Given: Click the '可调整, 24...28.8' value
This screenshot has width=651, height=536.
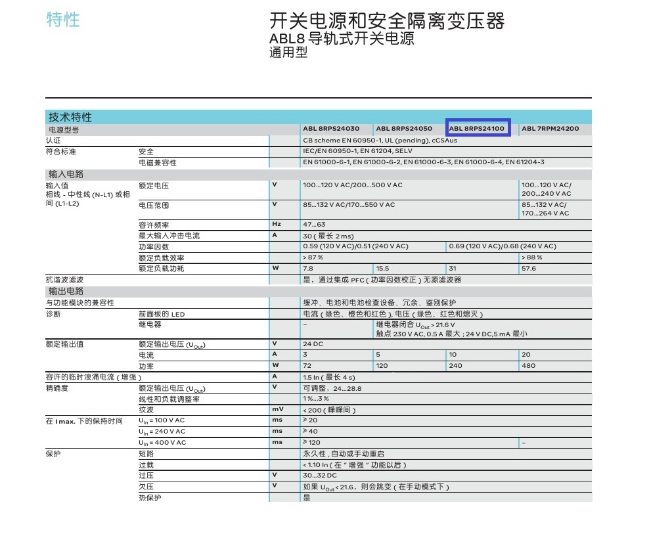Looking at the screenshot, I should click(332, 389).
